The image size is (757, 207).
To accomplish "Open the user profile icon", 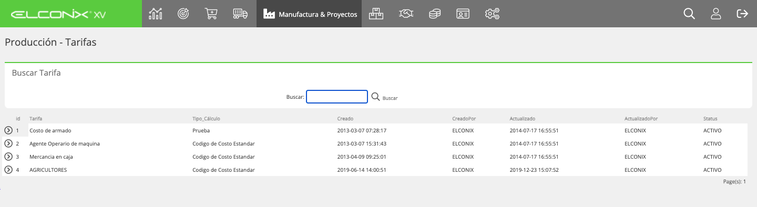I will tap(715, 14).
